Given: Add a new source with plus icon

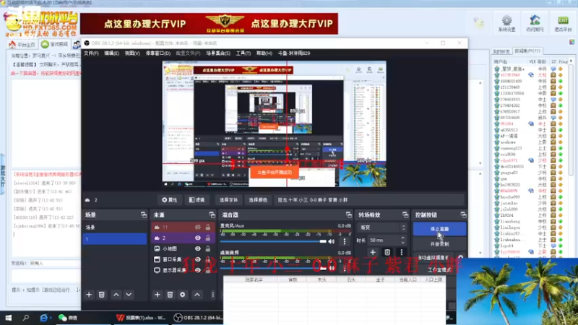Looking at the screenshot, I should [x=158, y=295].
